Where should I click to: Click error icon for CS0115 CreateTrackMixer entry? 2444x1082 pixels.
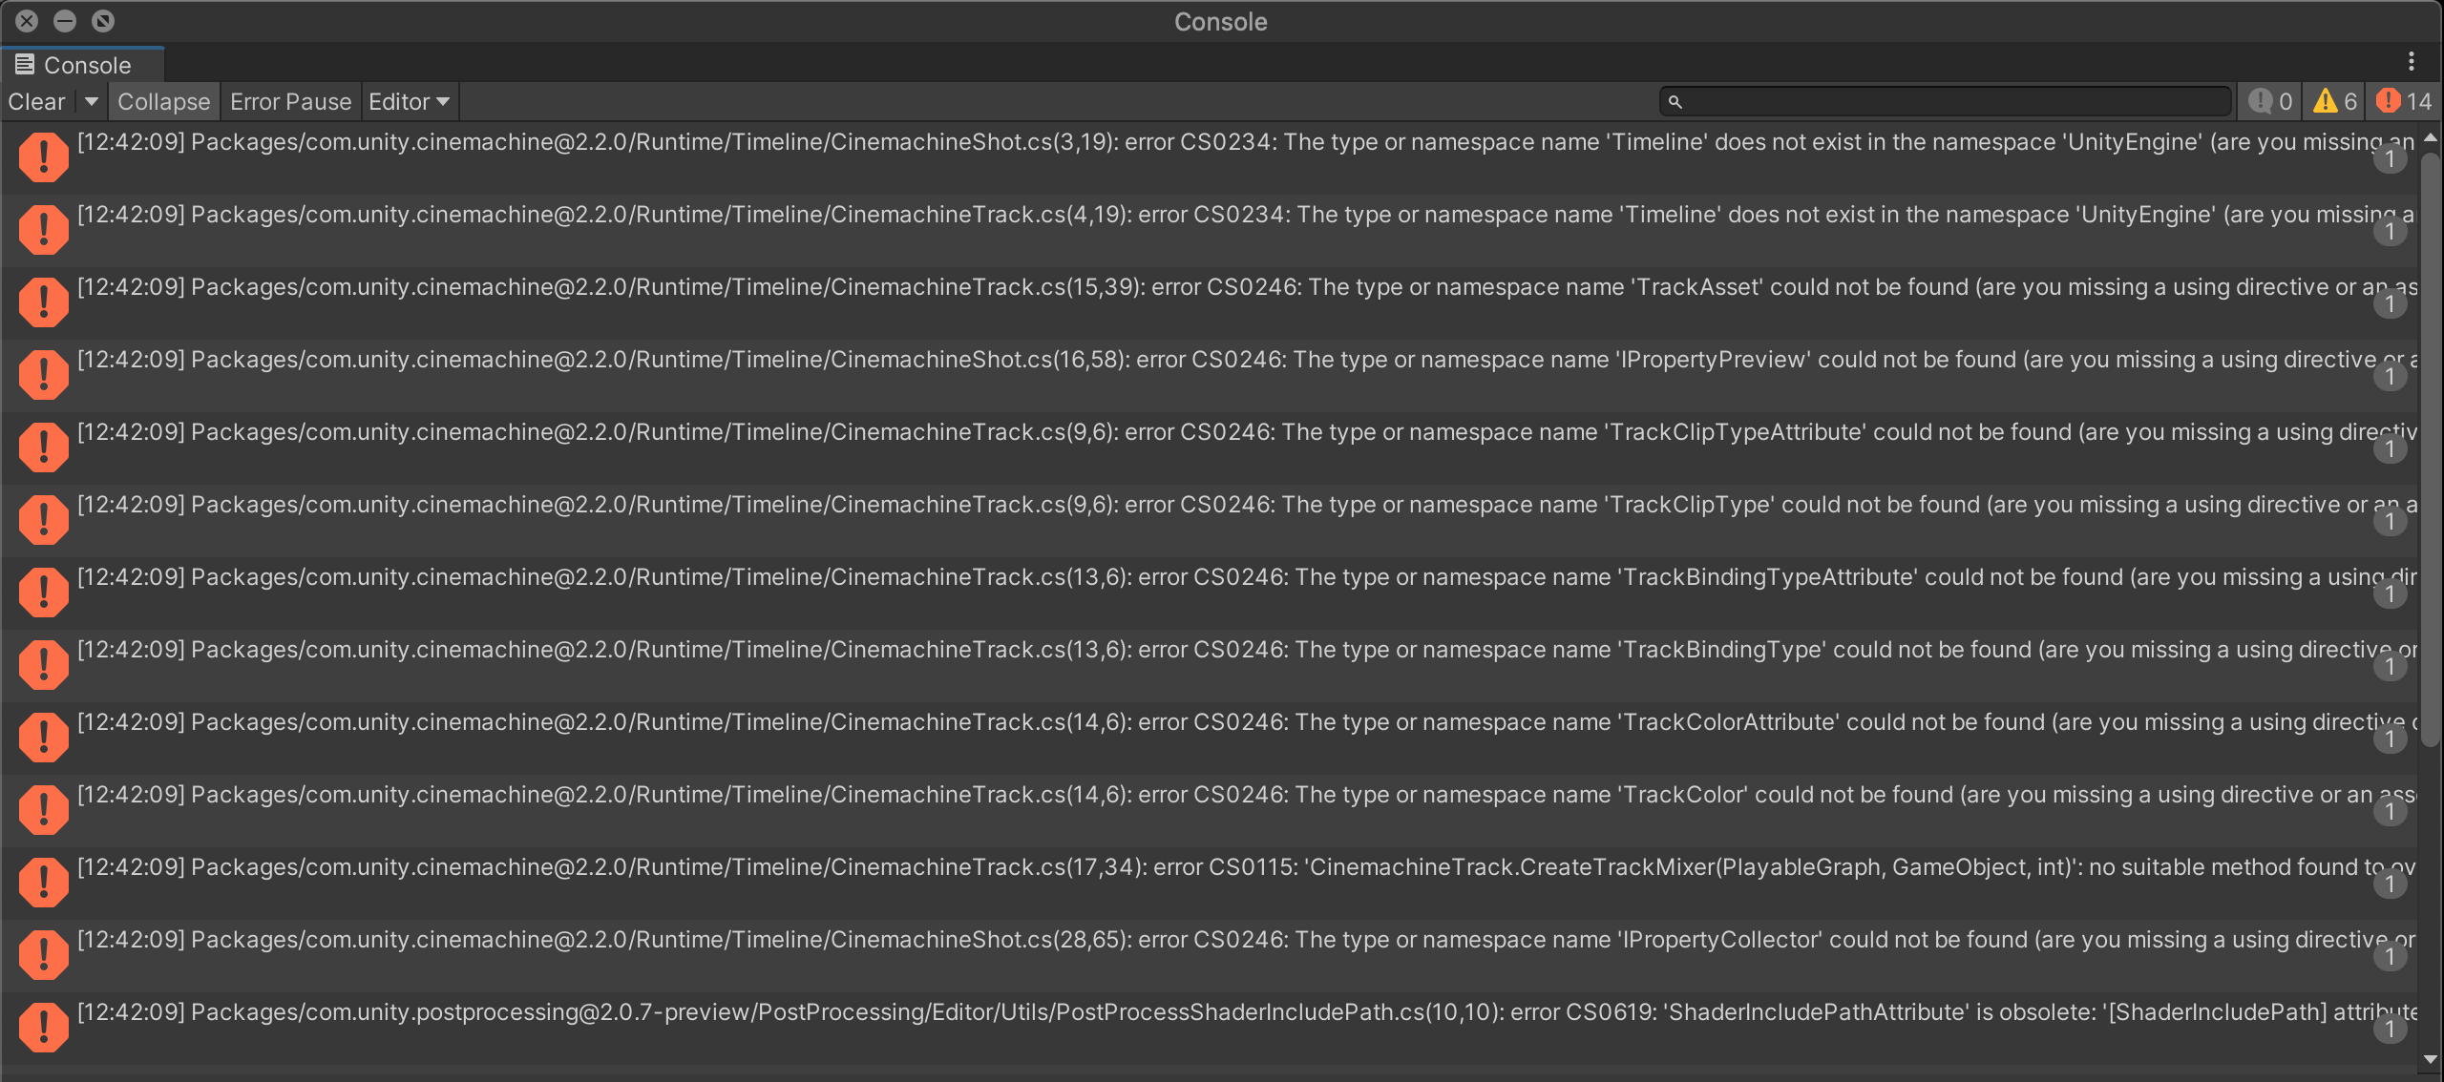pyautogui.click(x=43, y=882)
